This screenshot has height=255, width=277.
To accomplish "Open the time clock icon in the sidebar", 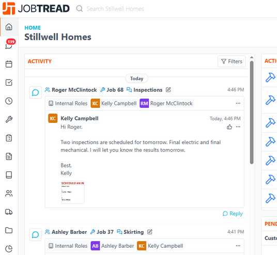I will [9, 101].
